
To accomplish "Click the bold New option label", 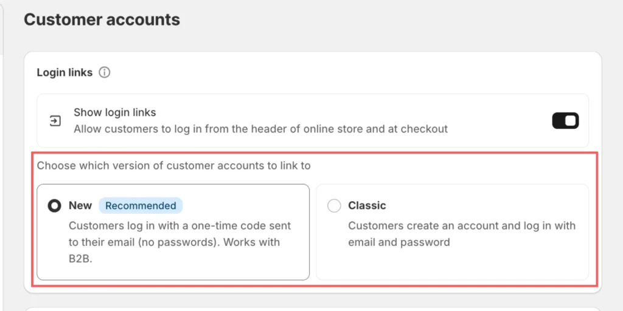I will pos(80,206).
